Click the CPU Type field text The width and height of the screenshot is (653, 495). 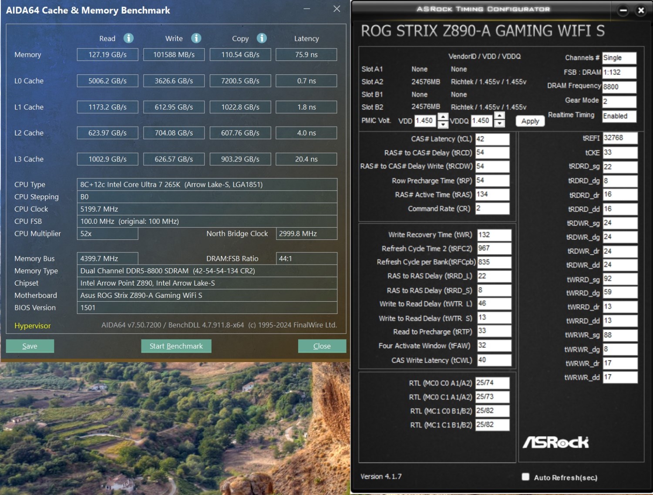(x=207, y=185)
